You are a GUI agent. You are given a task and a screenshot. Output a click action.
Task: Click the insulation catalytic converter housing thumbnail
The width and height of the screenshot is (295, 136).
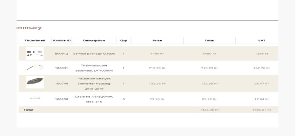pyautogui.click(x=35, y=82)
